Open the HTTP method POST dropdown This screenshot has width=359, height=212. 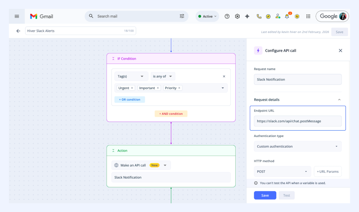pos(282,171)
